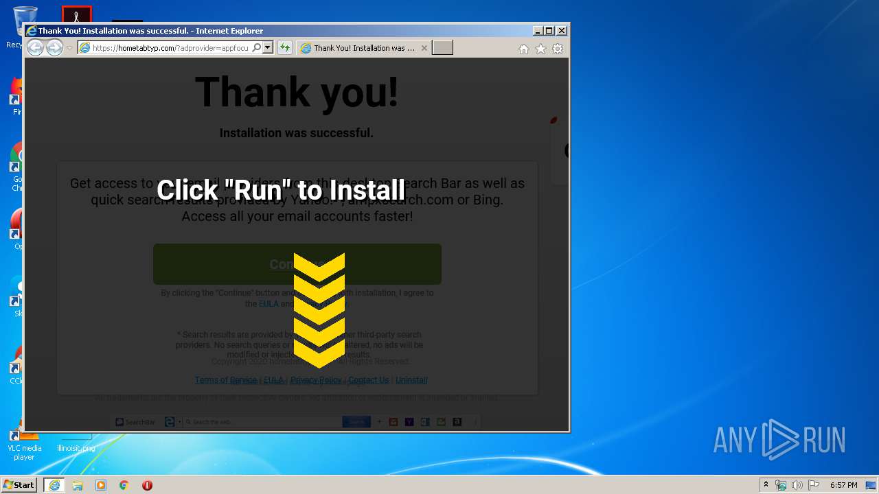Go to the IE Home page icon
Image resolution: width=879 pixels, height=494 pixels.
coord(524,49)
